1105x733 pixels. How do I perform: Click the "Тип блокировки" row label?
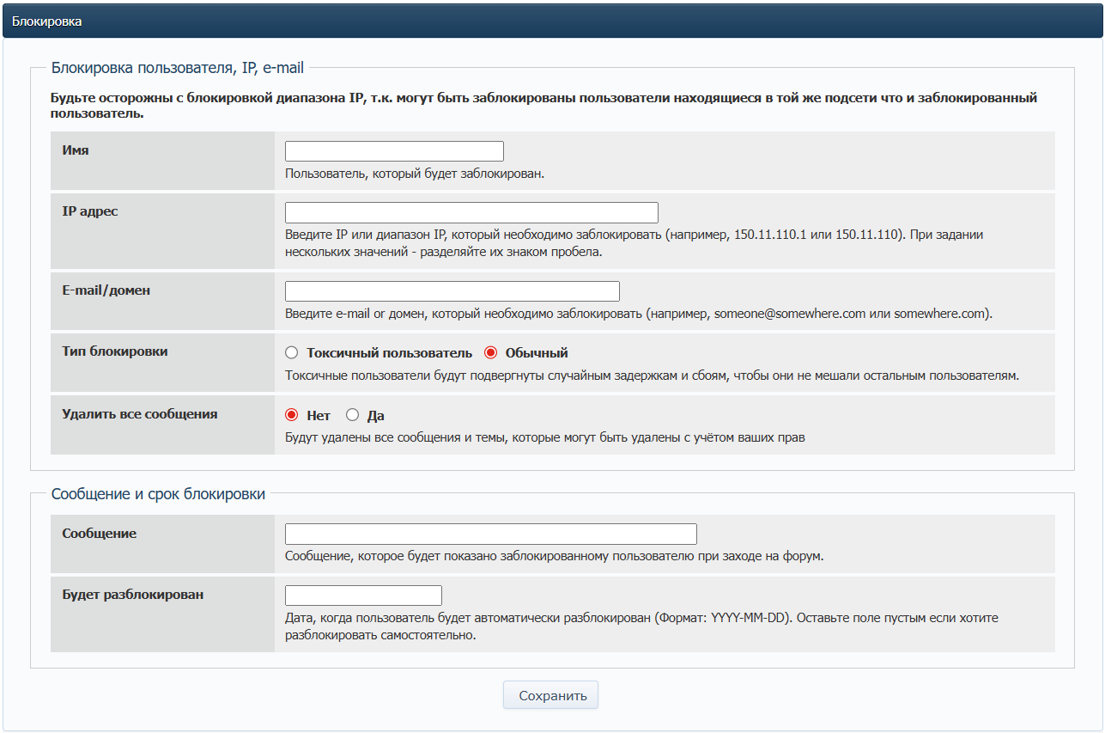click(115, 351)
